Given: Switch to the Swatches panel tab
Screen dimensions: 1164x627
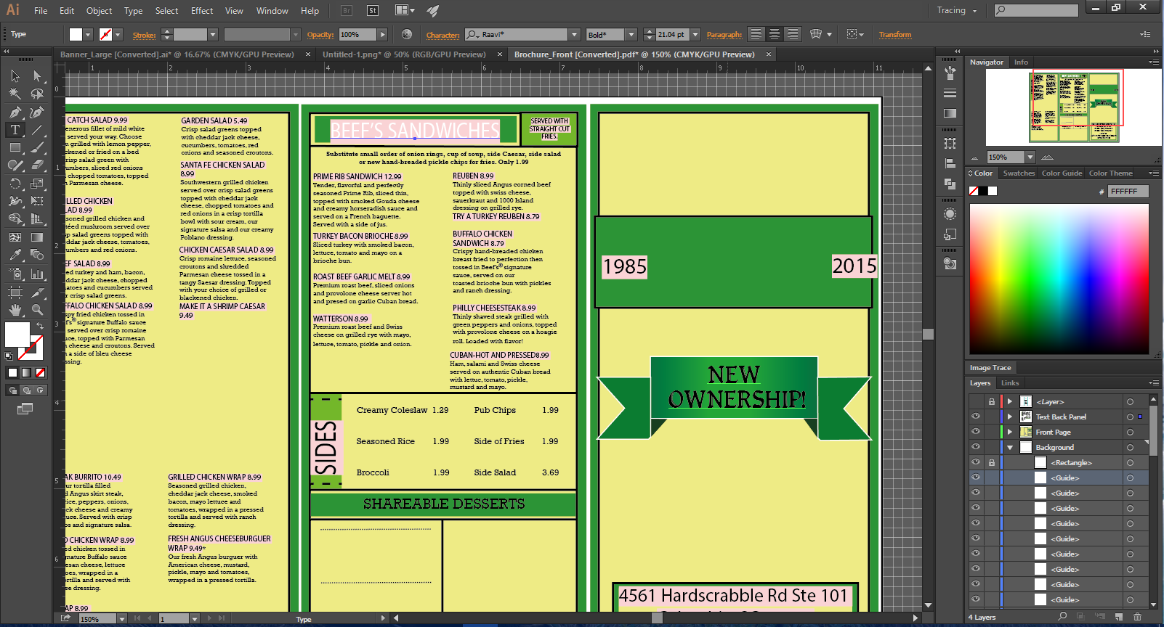Looking at the screenshot, I should coord(1019,173).
